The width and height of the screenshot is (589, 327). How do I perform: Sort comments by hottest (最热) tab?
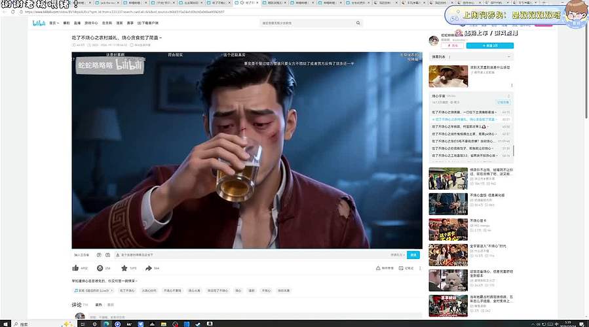[x=99, y=305]
